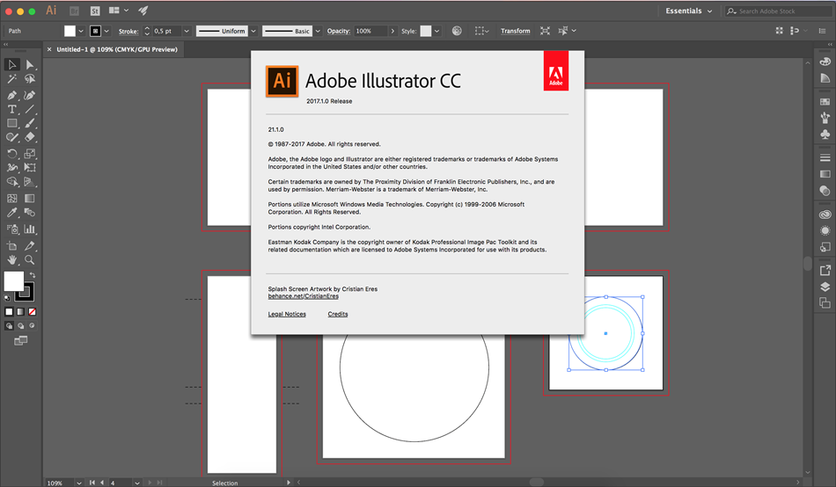836x487 pixels.
Task: Pick the Eyedropper tool
Action: [x=11, y=213]
